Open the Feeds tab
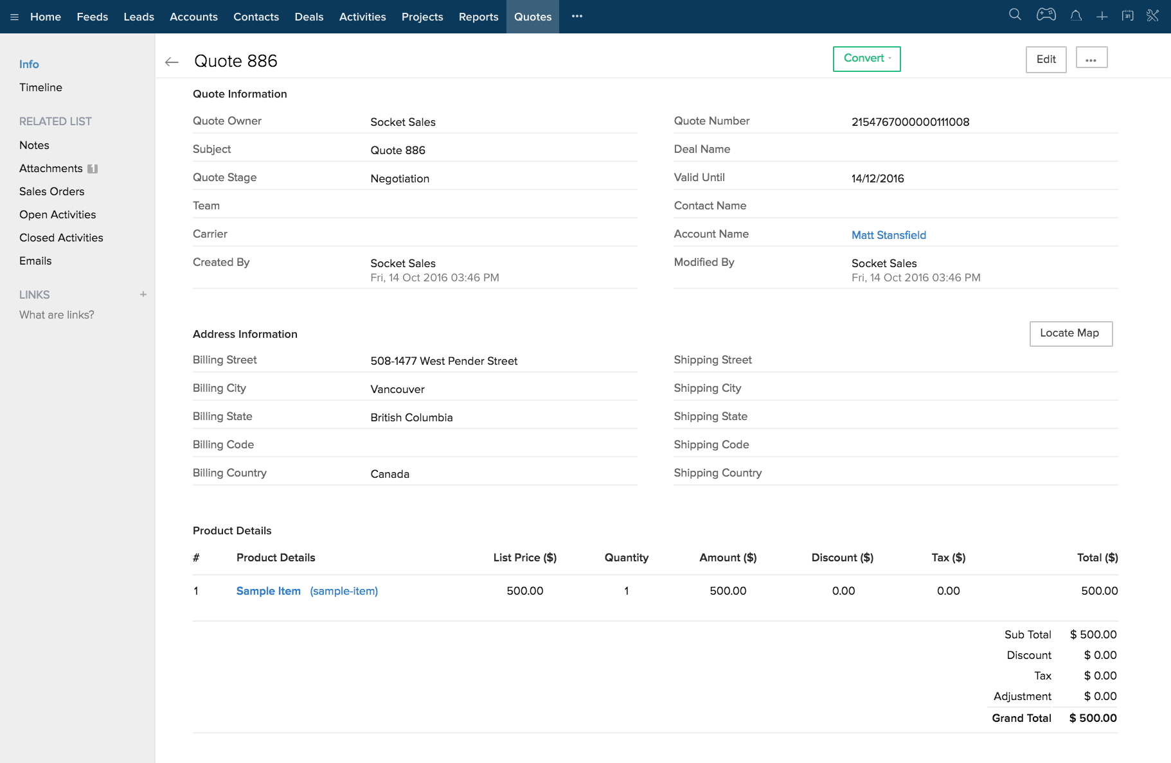 93,17
